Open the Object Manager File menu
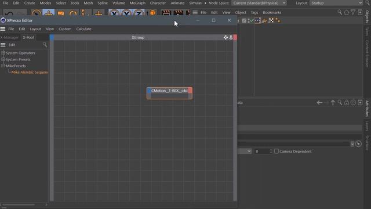This screenshot has height=209, width=371. (203, 12)
